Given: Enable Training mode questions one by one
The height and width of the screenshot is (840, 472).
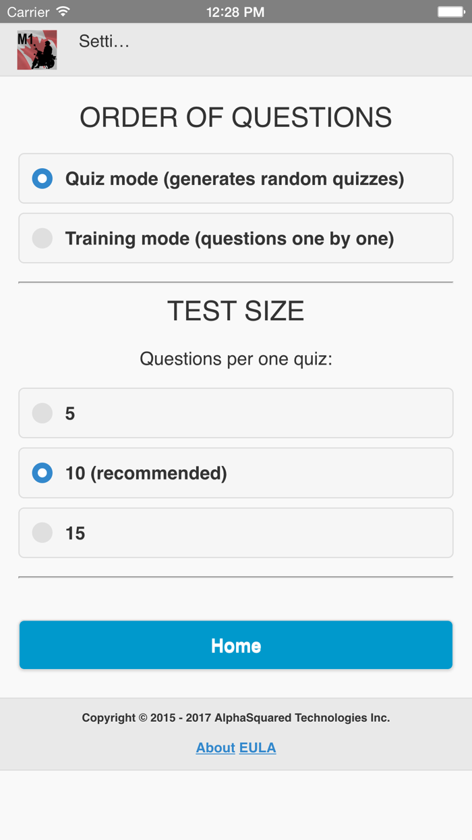Looking at the screenshot, I should tap(42, 238).
